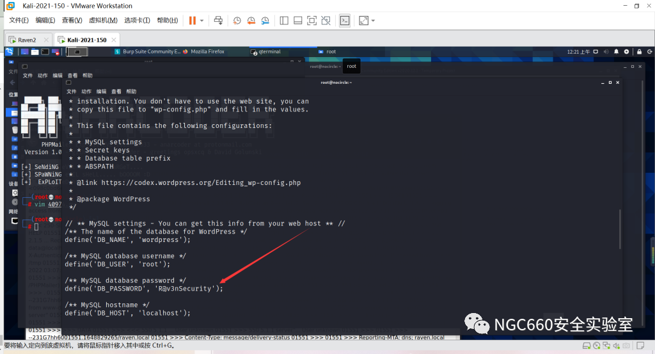This screenshot has width=655, height=354.
Task: Click the workspace switcher in Kali panel
Action: point(77,52)
